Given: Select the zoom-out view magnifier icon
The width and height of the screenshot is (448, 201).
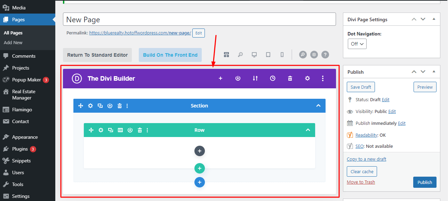Looking at the screenshot, I should pos(240,55).
